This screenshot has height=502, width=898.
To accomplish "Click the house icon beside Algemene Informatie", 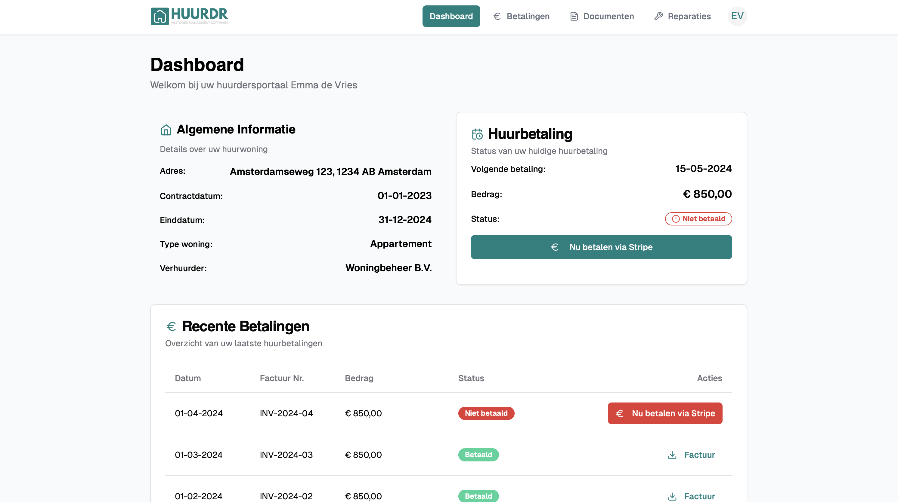I will (x=166, y=130).
